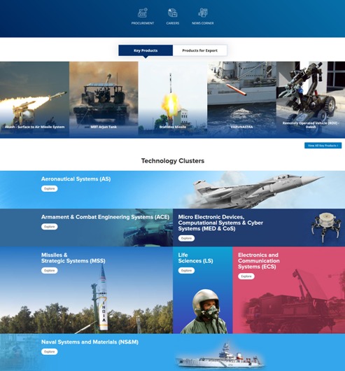
Task: Click View All Key Products button
Action: coord(323,146)
